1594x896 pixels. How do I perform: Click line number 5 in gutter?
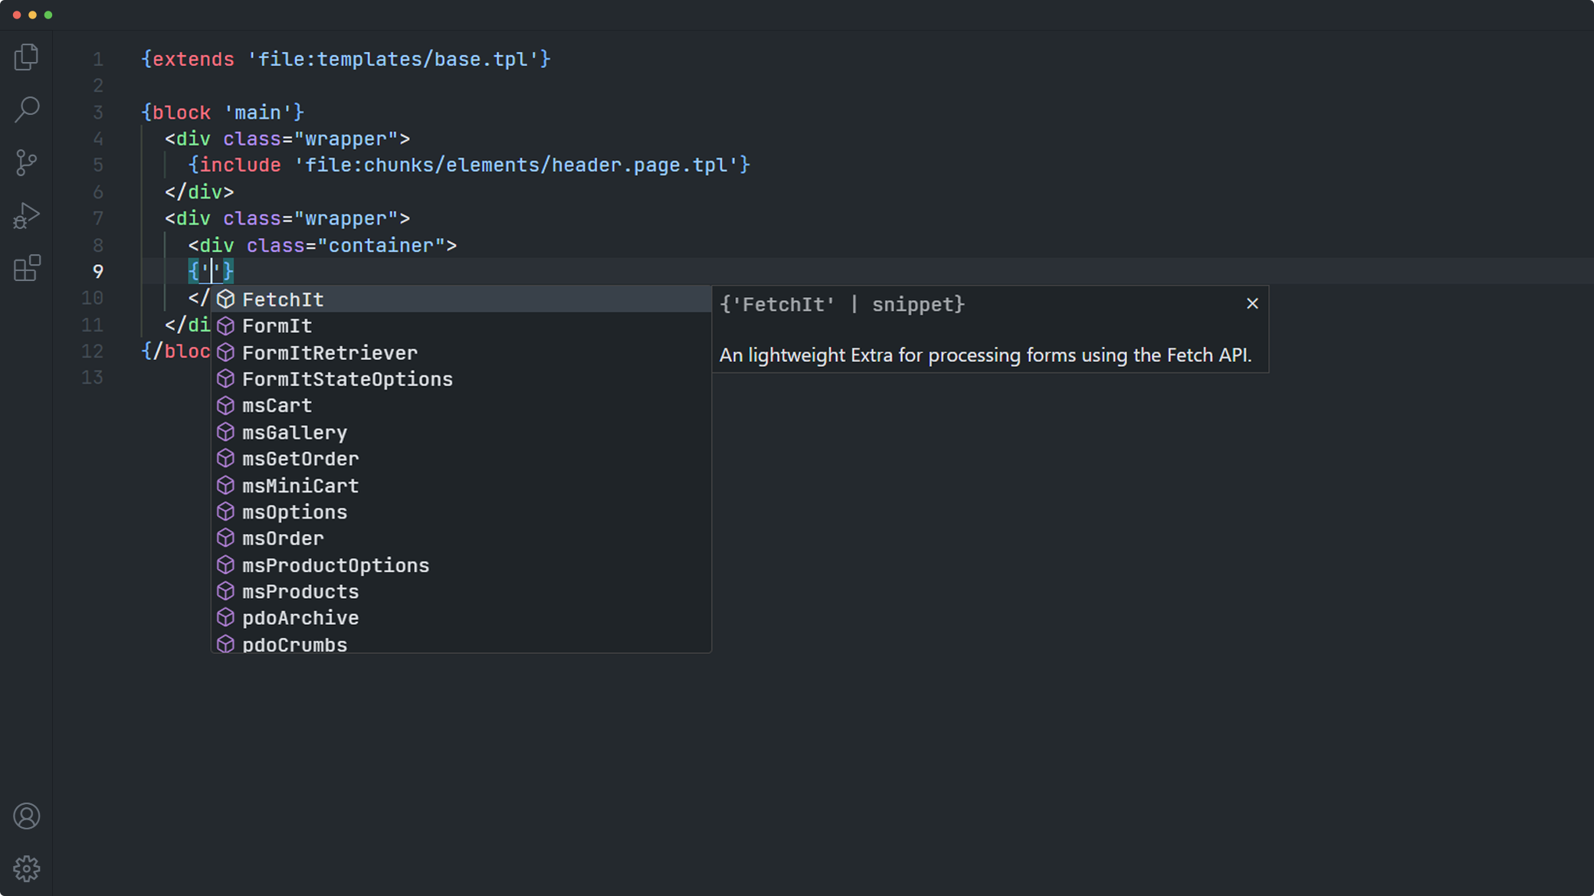98,165
